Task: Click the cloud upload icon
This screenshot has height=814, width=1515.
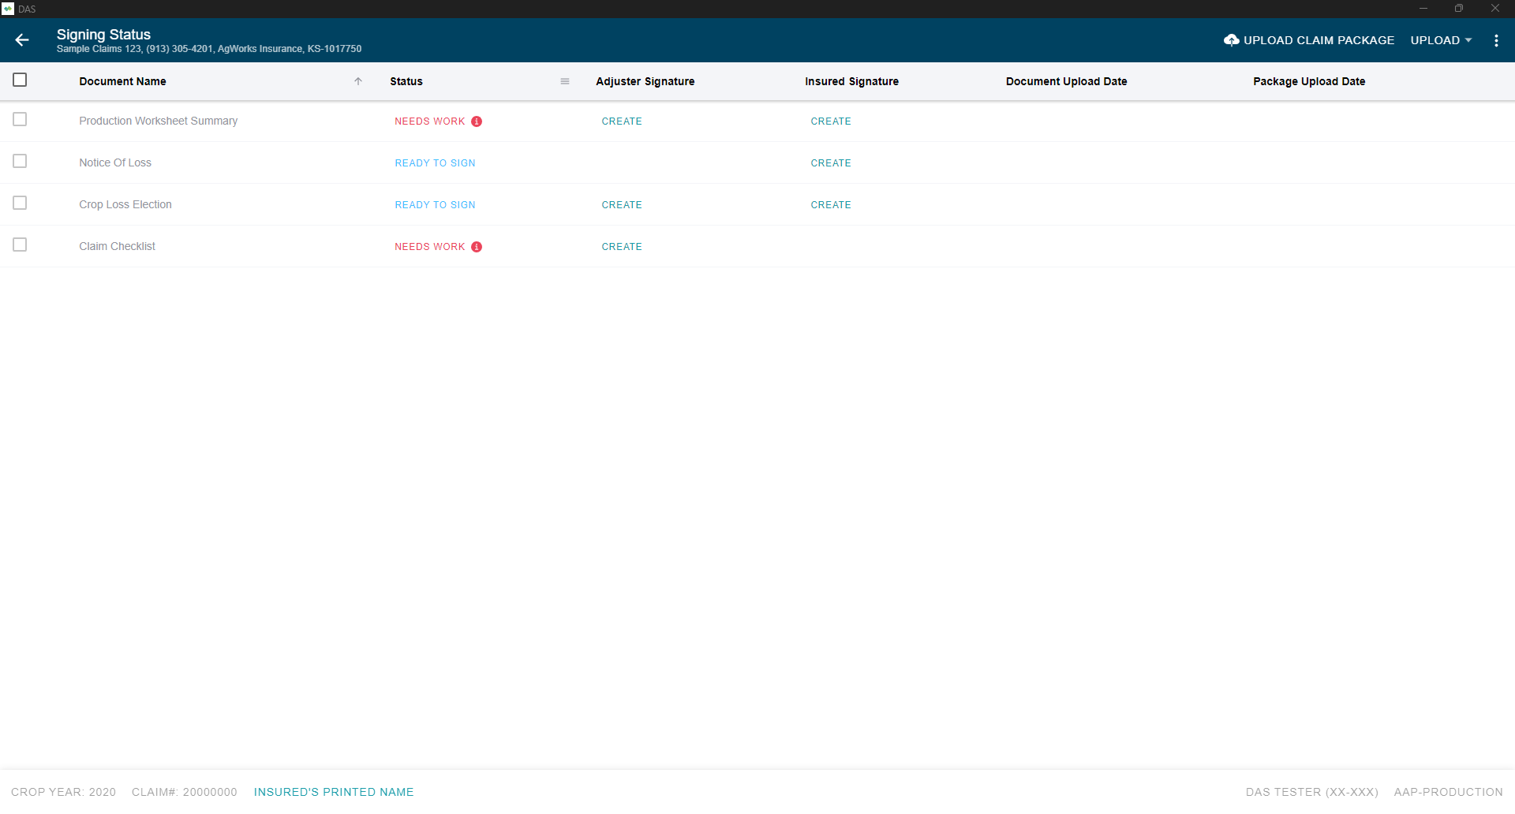Action: [x=1231, y=40]
